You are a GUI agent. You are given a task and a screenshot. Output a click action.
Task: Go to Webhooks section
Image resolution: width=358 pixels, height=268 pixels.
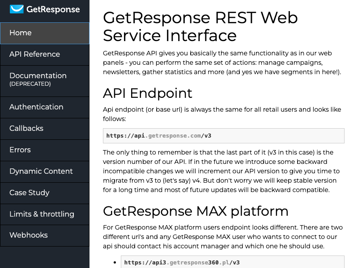[45, 235]
